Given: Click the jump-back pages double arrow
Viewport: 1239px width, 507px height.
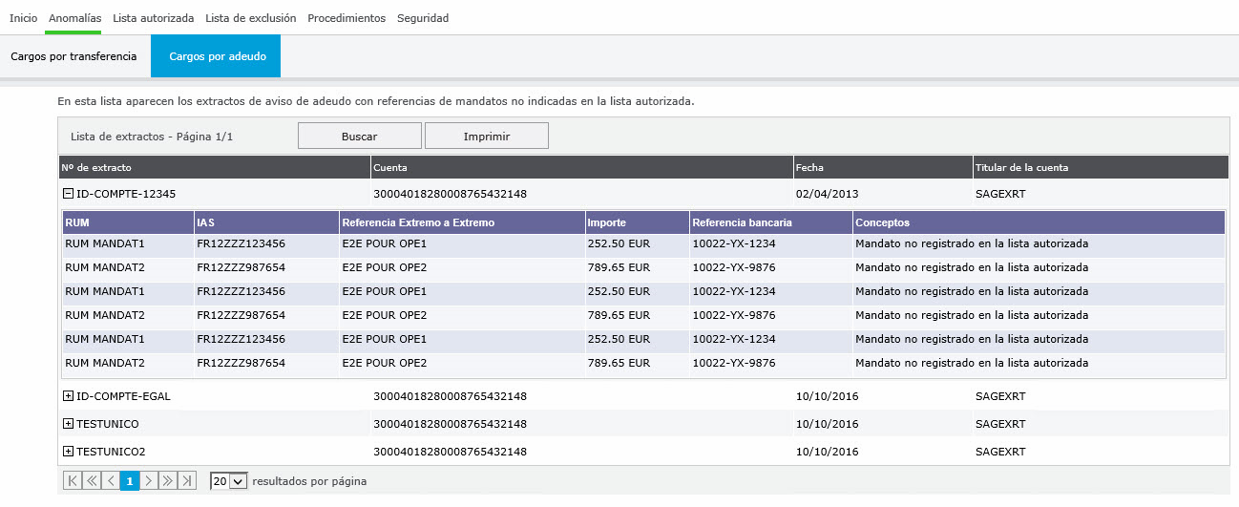Looking at the screenshot, I should click(x=93, y=481).
